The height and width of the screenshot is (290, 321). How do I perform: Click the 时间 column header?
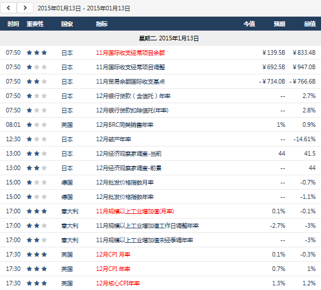tap(13, 24)
